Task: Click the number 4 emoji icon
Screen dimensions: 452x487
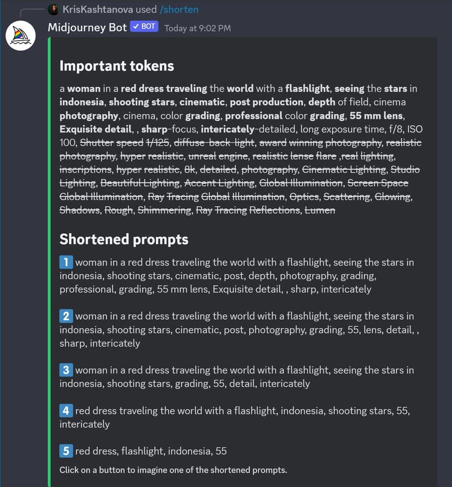Action: (66, 411)
